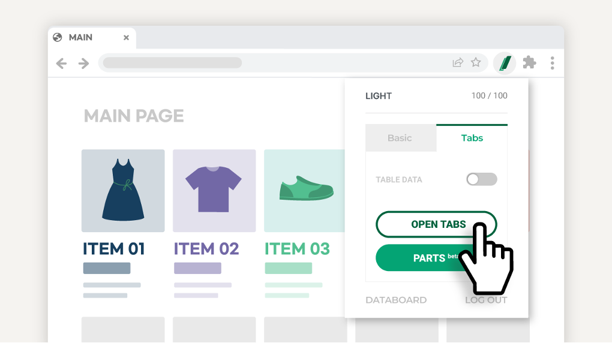Select the purple t-shirt product thumbnail

214,191
